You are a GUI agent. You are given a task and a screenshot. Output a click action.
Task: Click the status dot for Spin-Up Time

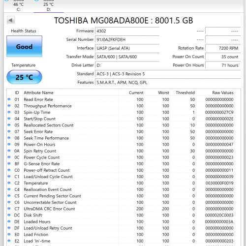pos(9,112)
